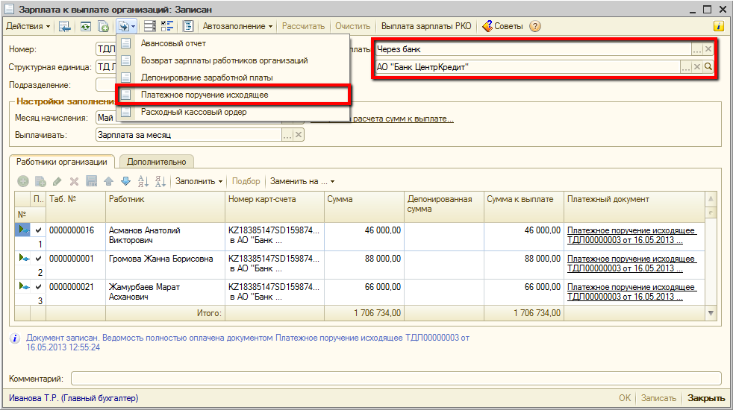Open help with the question mark icon
The image size is (733, 410).
pyautogui.click(x=534, y=26)
